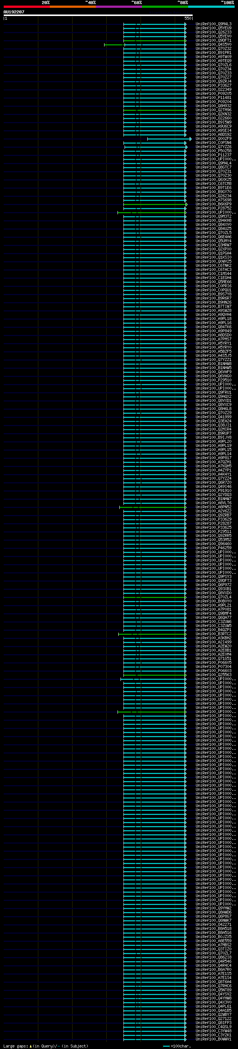Select the UniRef100_A4K4Y1 label

[x=213, y=474]
